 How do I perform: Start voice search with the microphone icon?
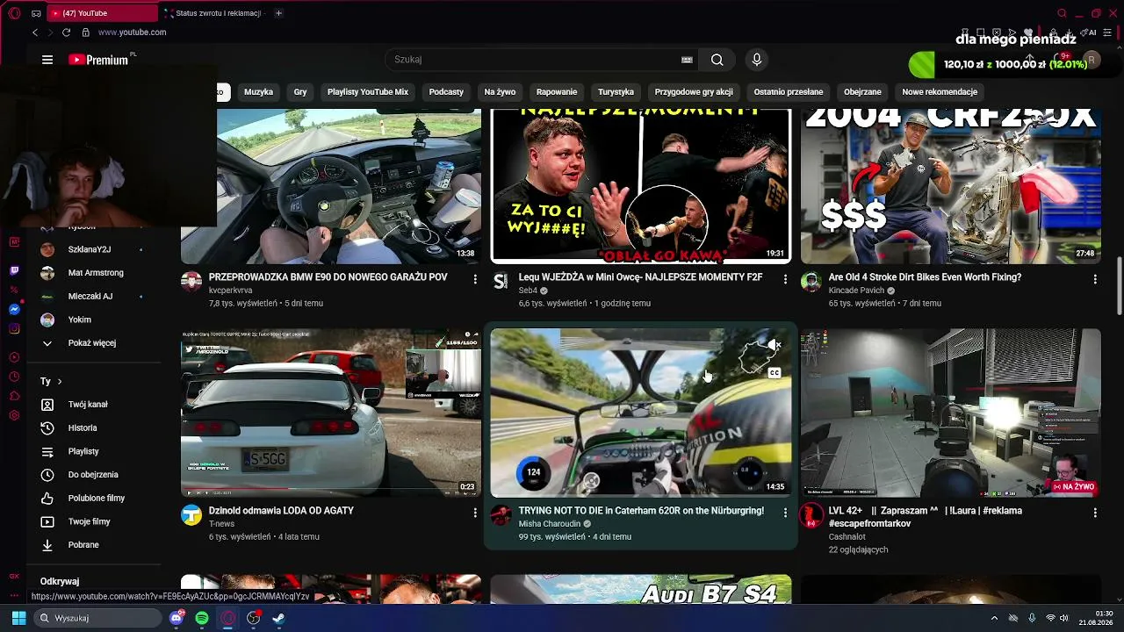[x=757, y=60]
